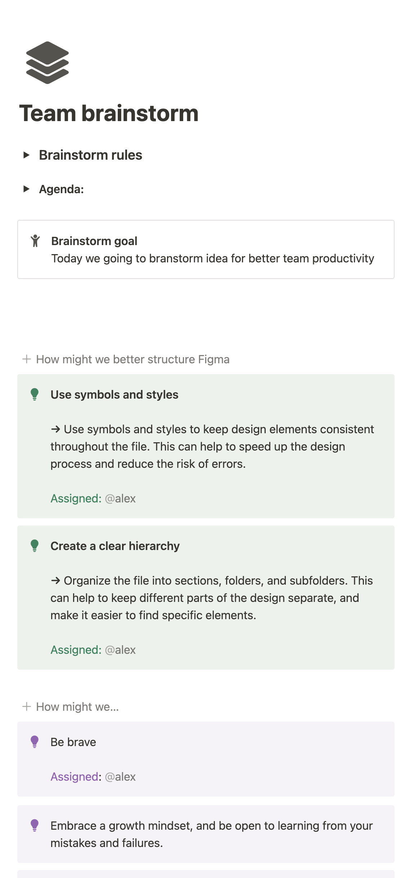Screen dimensions: 405x878
Task: Expand the Agenda toggle triangle
Action: coord(26,189)
